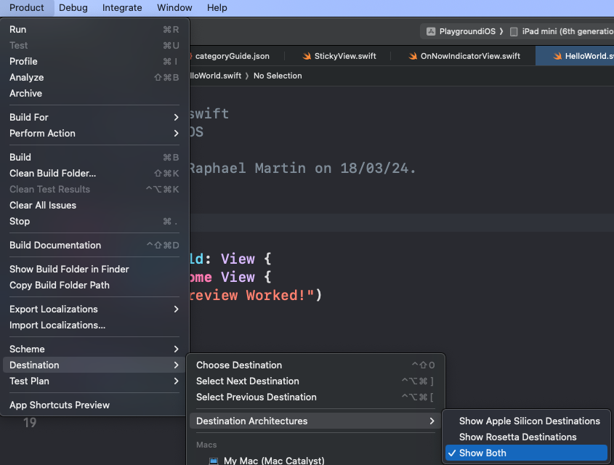Select My Mac (Mac Catalyst) destination
This screenshot has width=614, height=465.
coord(315,461)
